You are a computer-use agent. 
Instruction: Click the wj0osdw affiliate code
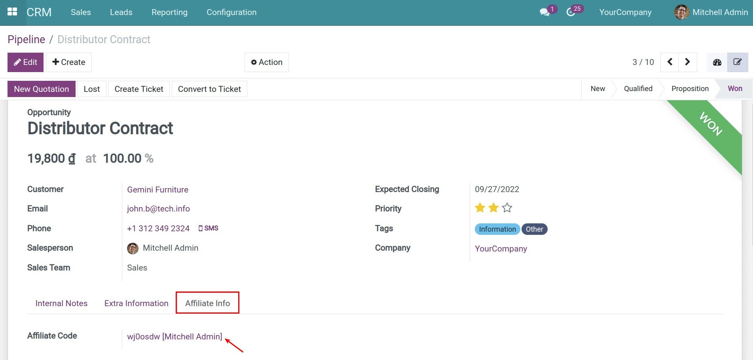pyautogui.click(x=174, y=336)
